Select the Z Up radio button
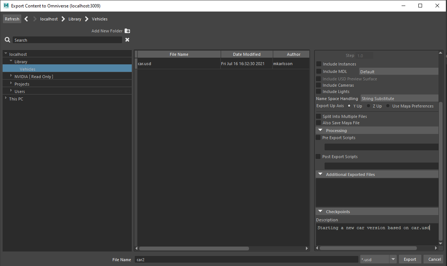This screenshot has height=266, width=447. click(368, 106)
